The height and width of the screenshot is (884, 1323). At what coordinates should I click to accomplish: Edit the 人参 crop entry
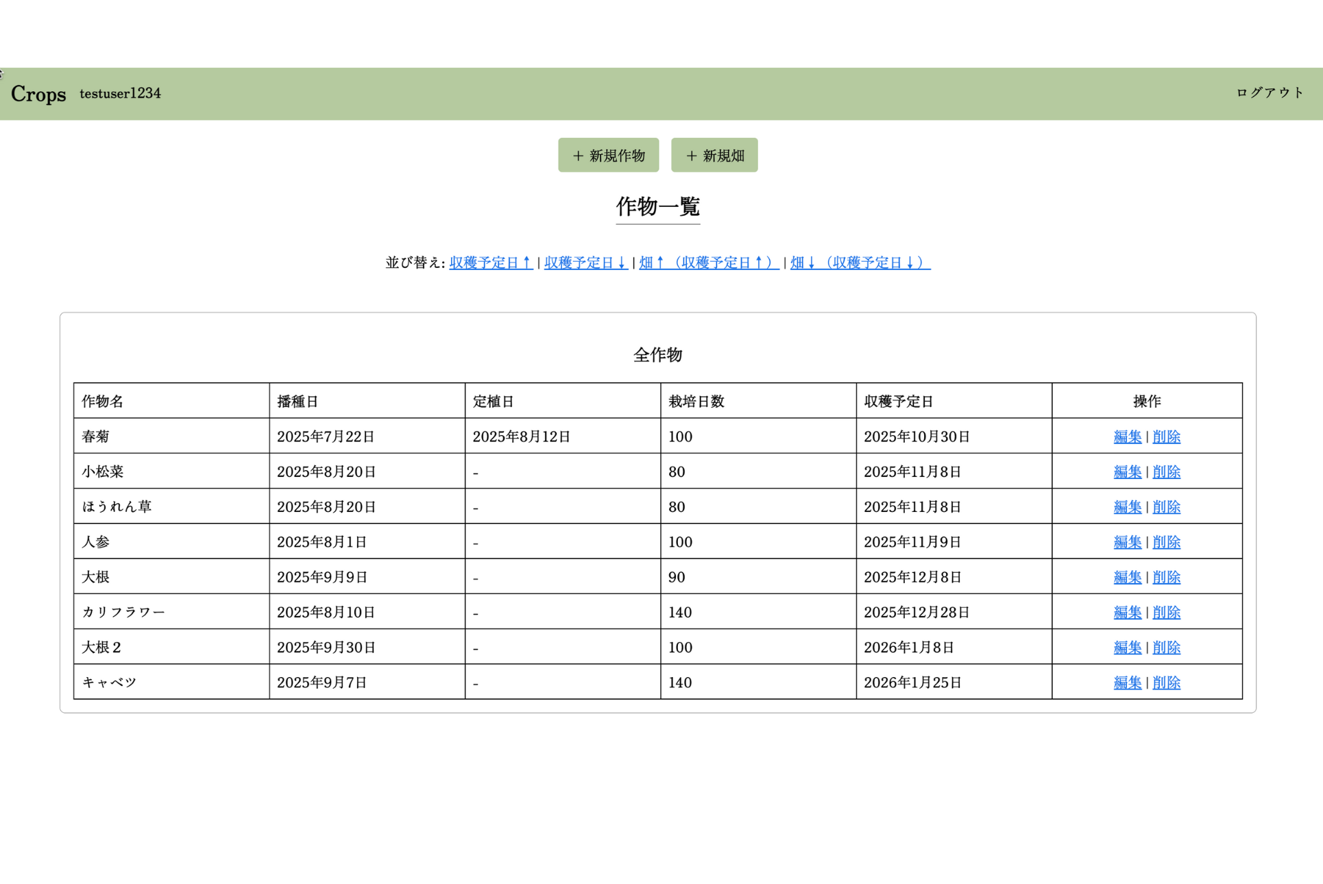[1127, 542]
